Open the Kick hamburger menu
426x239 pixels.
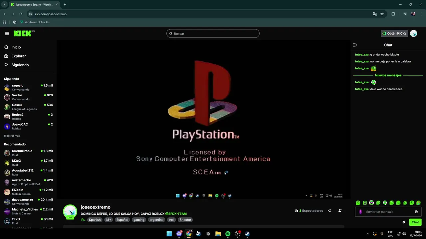click(x=7, y=34)
